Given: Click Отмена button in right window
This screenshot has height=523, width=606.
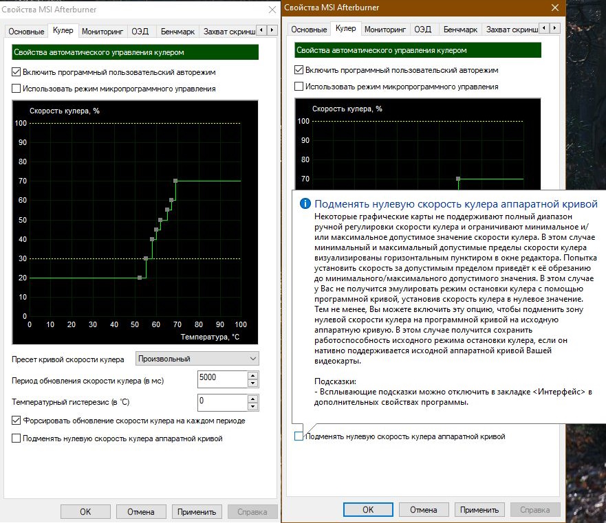Looking at the screenshot, I should (424, 510).
